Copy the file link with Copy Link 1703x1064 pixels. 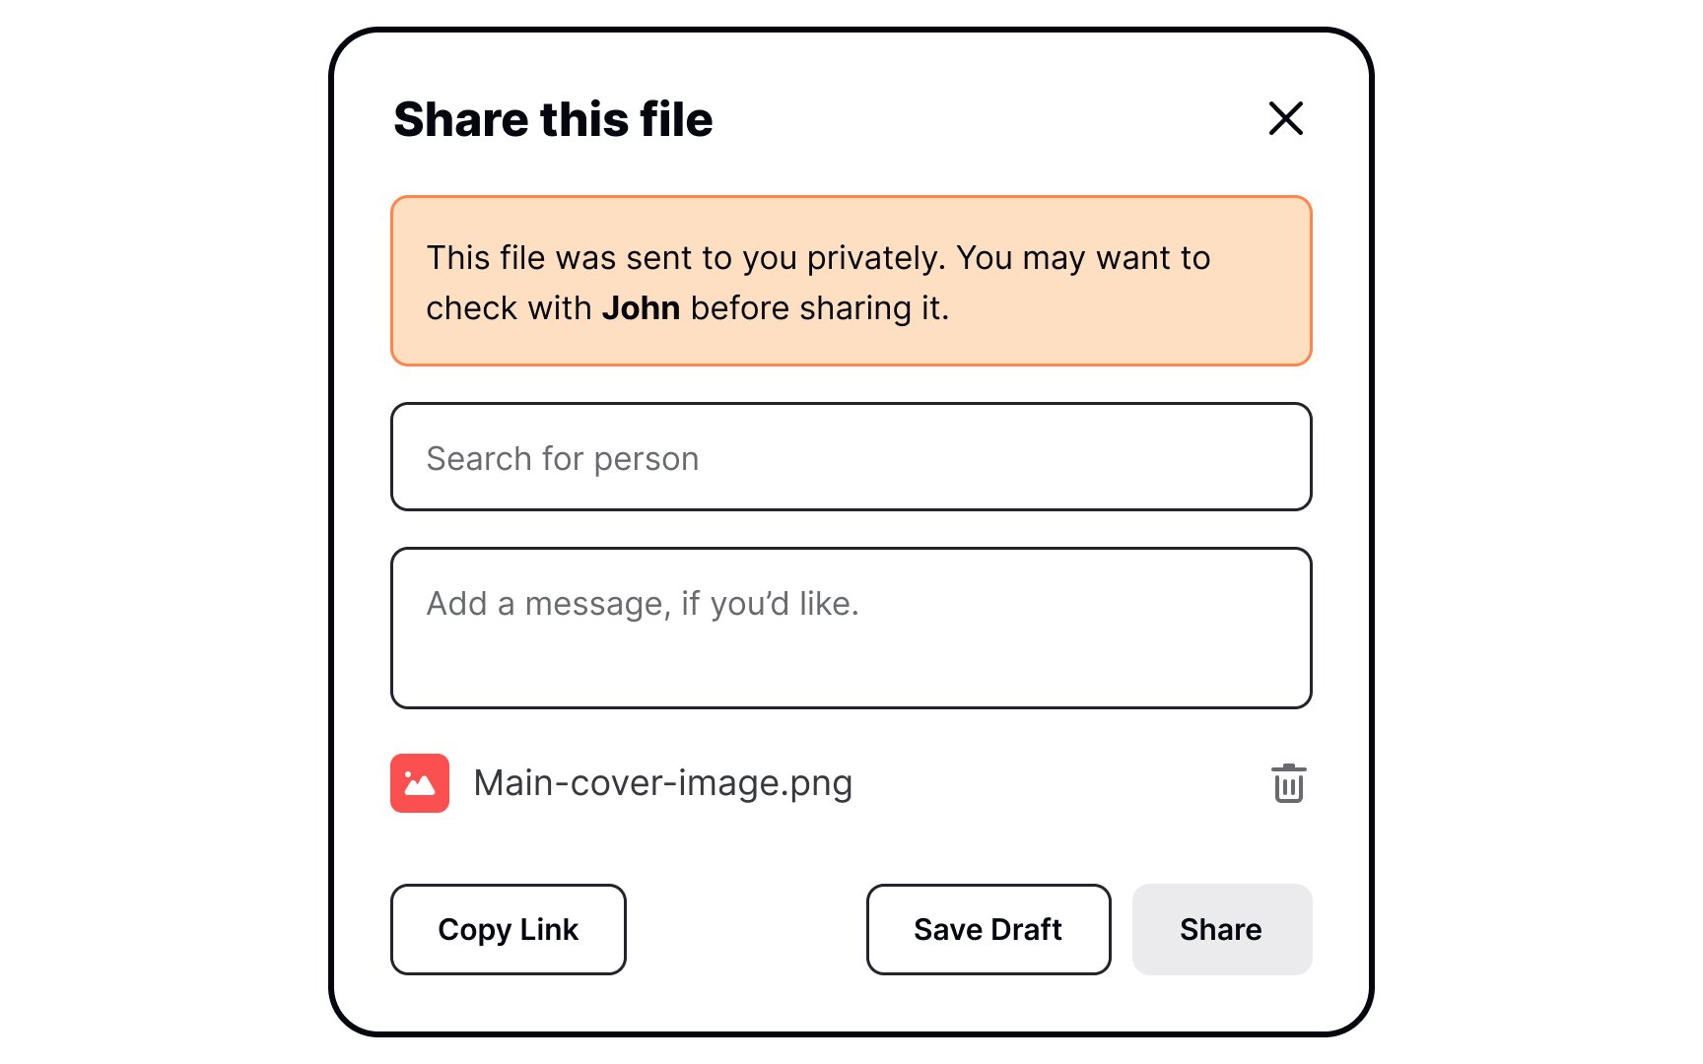click(x=509, y=929)
